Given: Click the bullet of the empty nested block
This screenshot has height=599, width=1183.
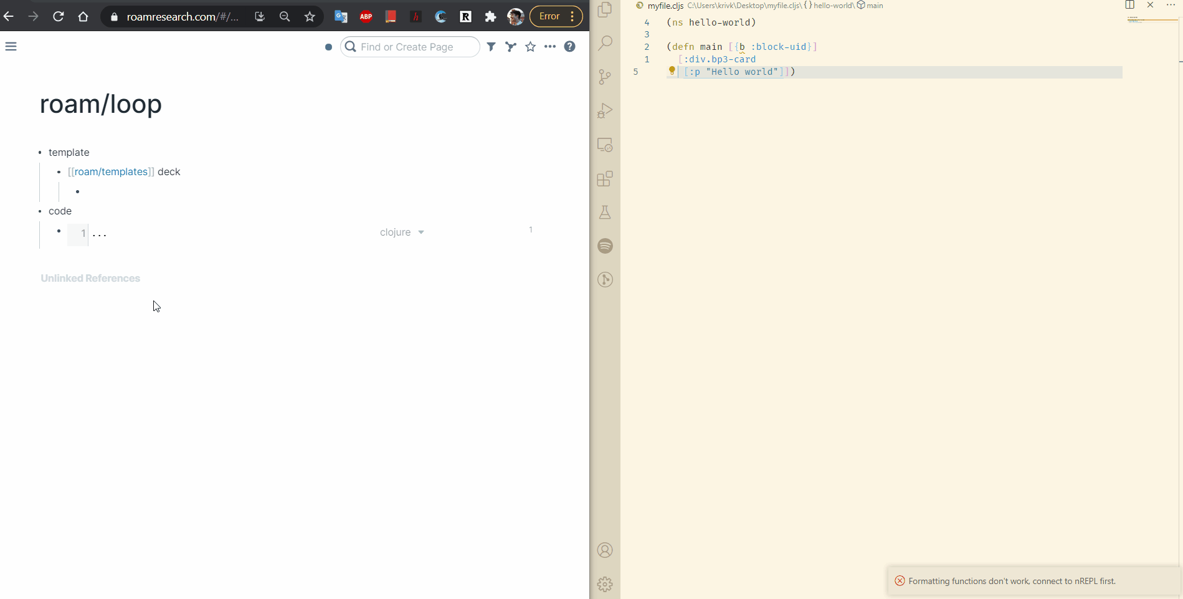Looking at the screenshot, I should tap(77, 191).
